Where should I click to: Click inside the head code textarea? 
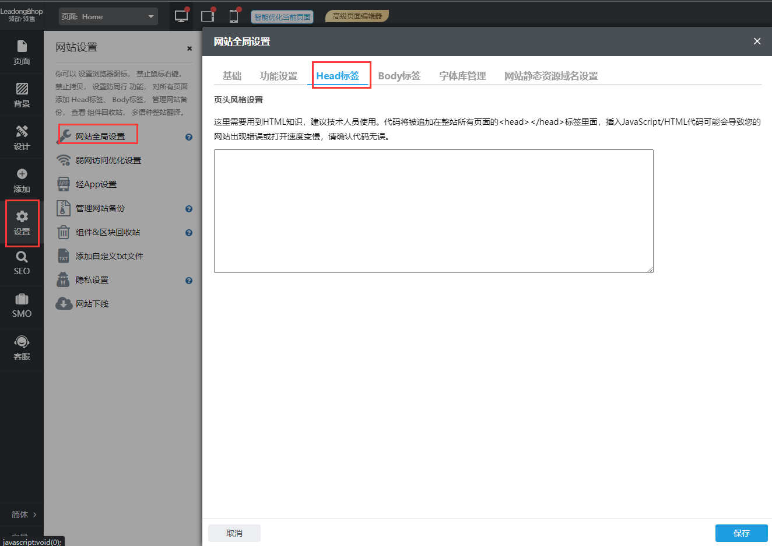(433, 211)
